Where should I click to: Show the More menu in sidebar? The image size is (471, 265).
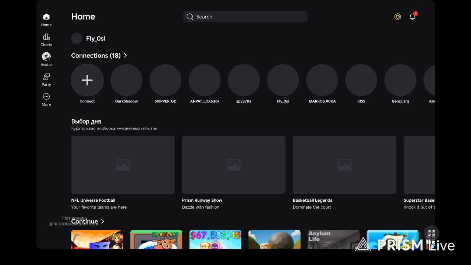pyautogui.click(x=46, y=99)
